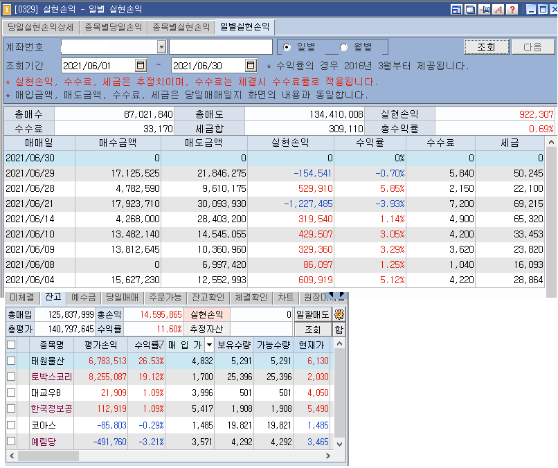Tick the checkbox for 태원물산 row
The height and width of the screenshot is (468, 558).
11,361
